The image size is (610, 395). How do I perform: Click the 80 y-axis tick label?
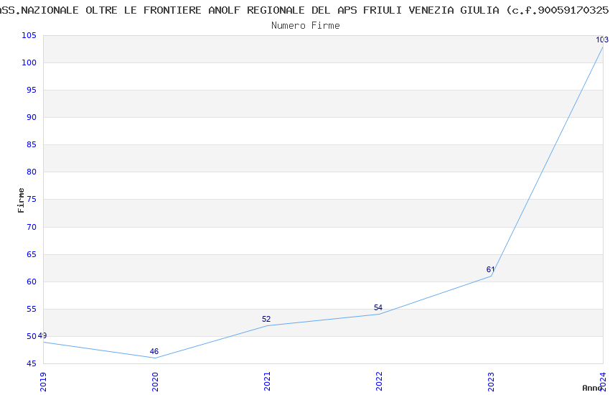[x=31, y=172]
